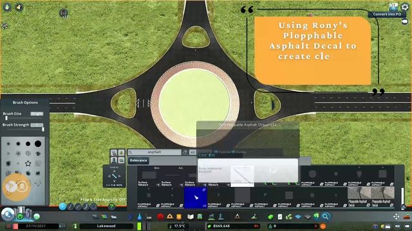The height and width of the screenshot is (231, 412).
Task: Click the picker panel right arrow
Action: coord(120,176)
